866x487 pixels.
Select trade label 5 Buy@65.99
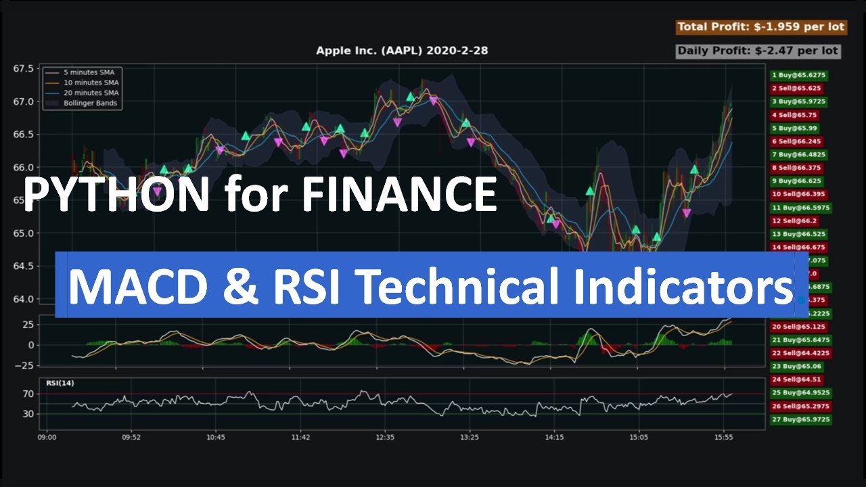pos(795,128)
